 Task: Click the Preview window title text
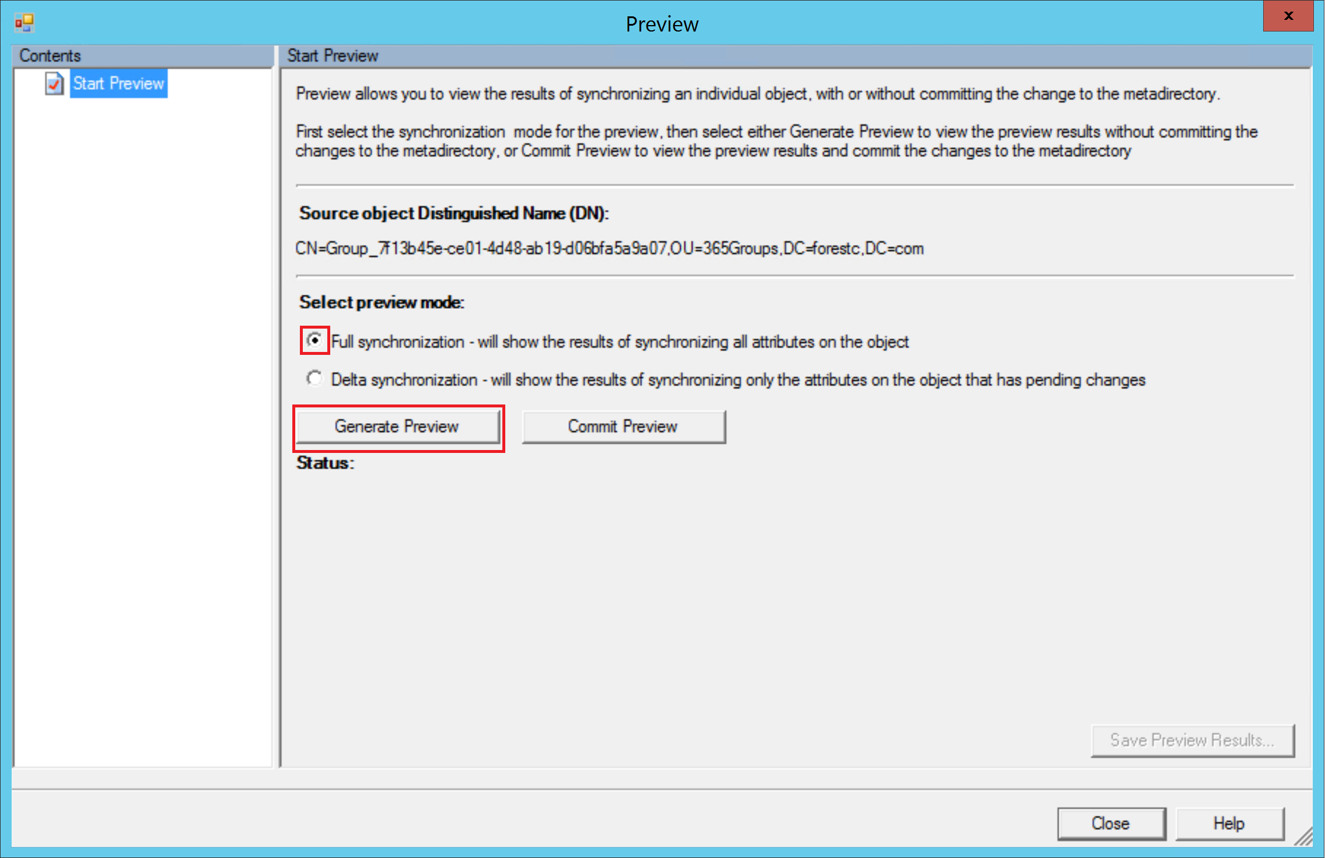(662, 25)
